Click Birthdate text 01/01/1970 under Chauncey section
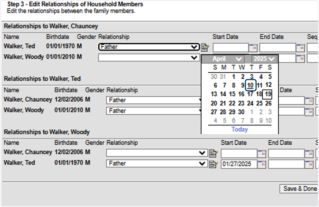This screenshot has width=319, height=207. point(61,46)
